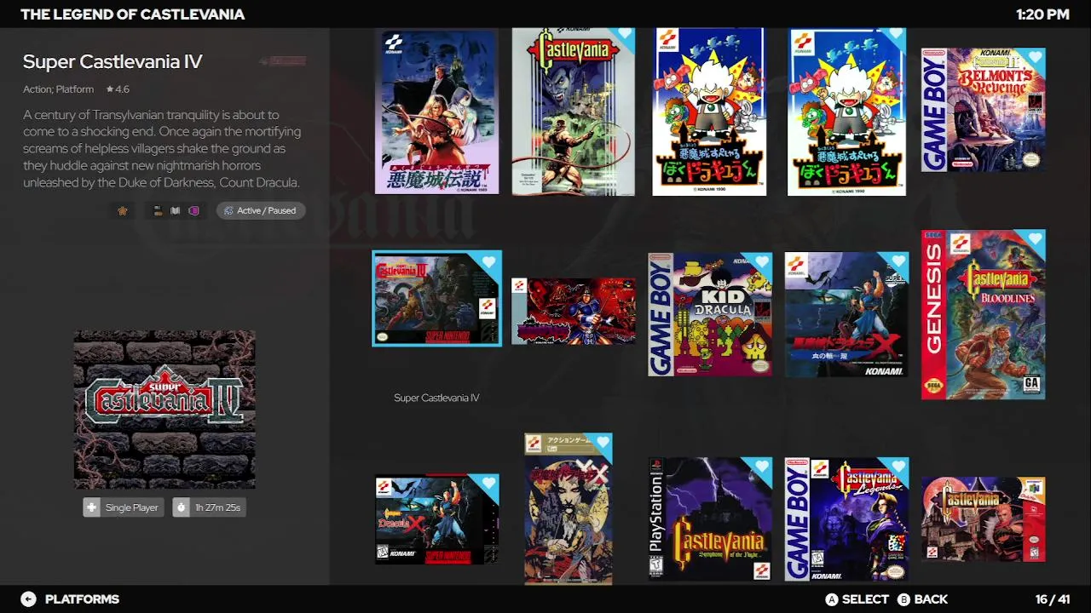Click the gamepad icon beside Single Player
This screenshot has width=1091, height=613.
point(92,507)
